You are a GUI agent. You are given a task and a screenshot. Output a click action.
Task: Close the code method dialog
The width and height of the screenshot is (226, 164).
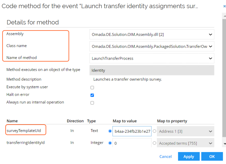225,6
